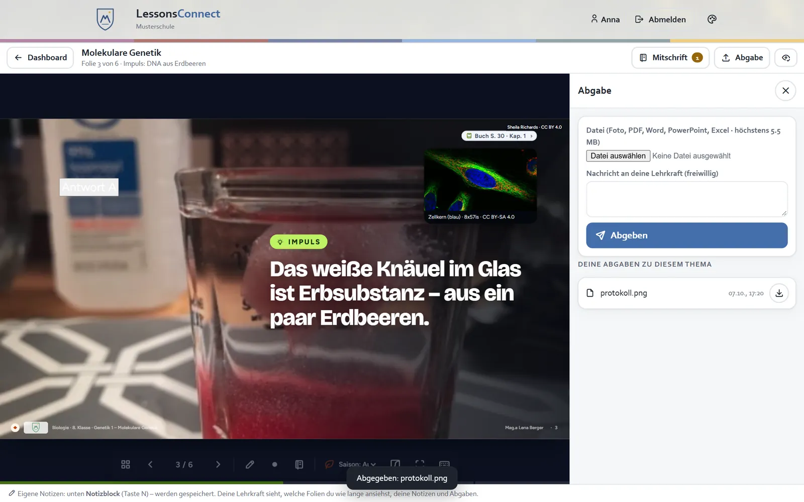This screenshot has width=804, height=502.
Task: Click the LessonsConnect title text
Action: (178, 14)
